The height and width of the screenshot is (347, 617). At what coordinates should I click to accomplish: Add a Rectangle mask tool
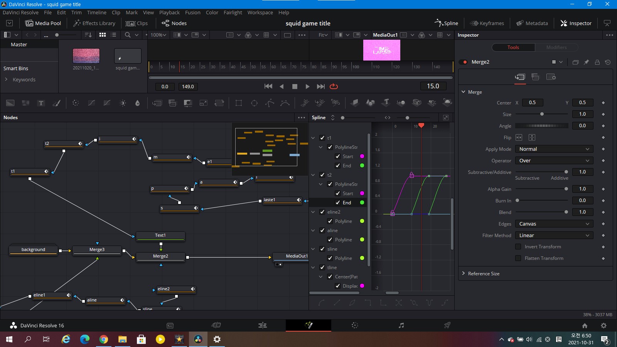239,103
